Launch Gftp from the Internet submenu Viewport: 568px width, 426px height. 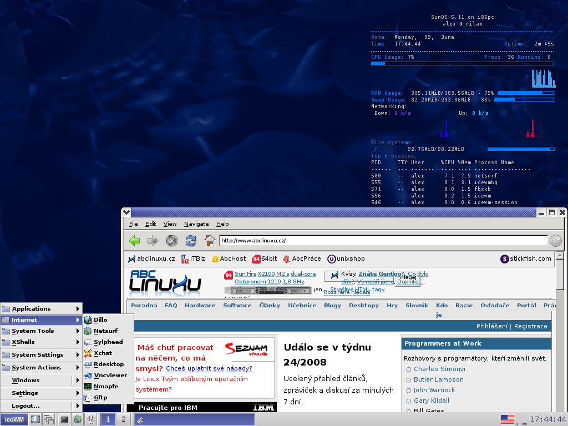pos(108,398)
